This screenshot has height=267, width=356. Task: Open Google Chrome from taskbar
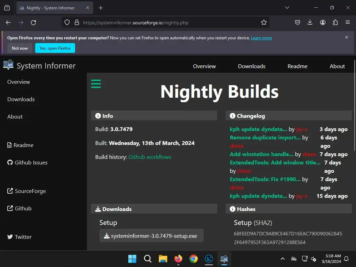tap(193, 259)
